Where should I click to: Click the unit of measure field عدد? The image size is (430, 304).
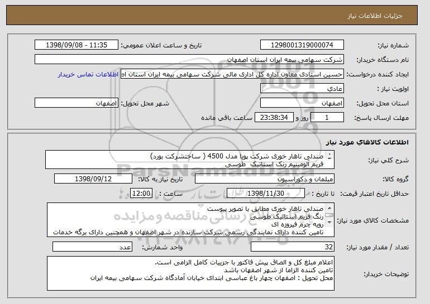pyautogui.click(x=92, y=247)
